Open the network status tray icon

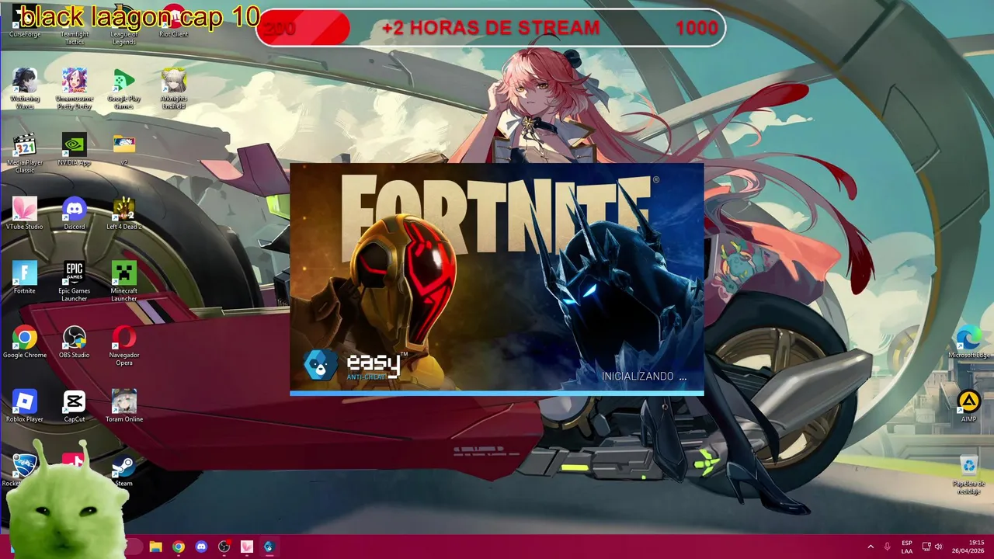point(926,547)
